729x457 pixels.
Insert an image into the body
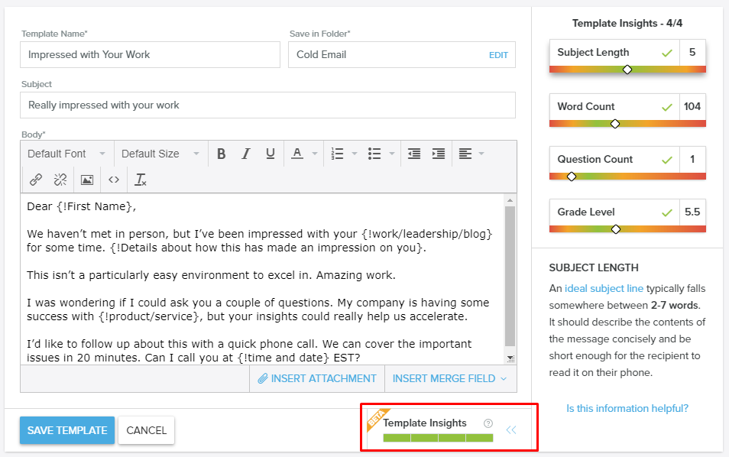click(x=87, y=180)
